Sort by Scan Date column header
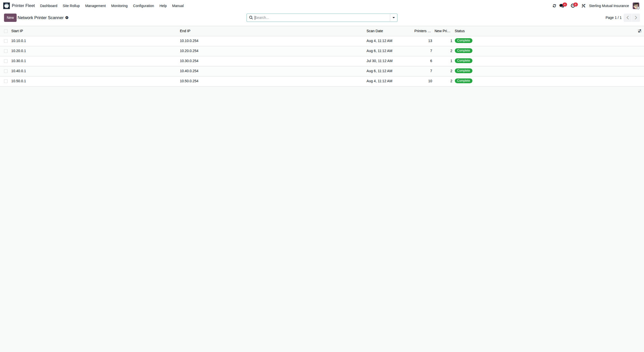The width and height of the screenshot is (644, 352). click(374, 31)
